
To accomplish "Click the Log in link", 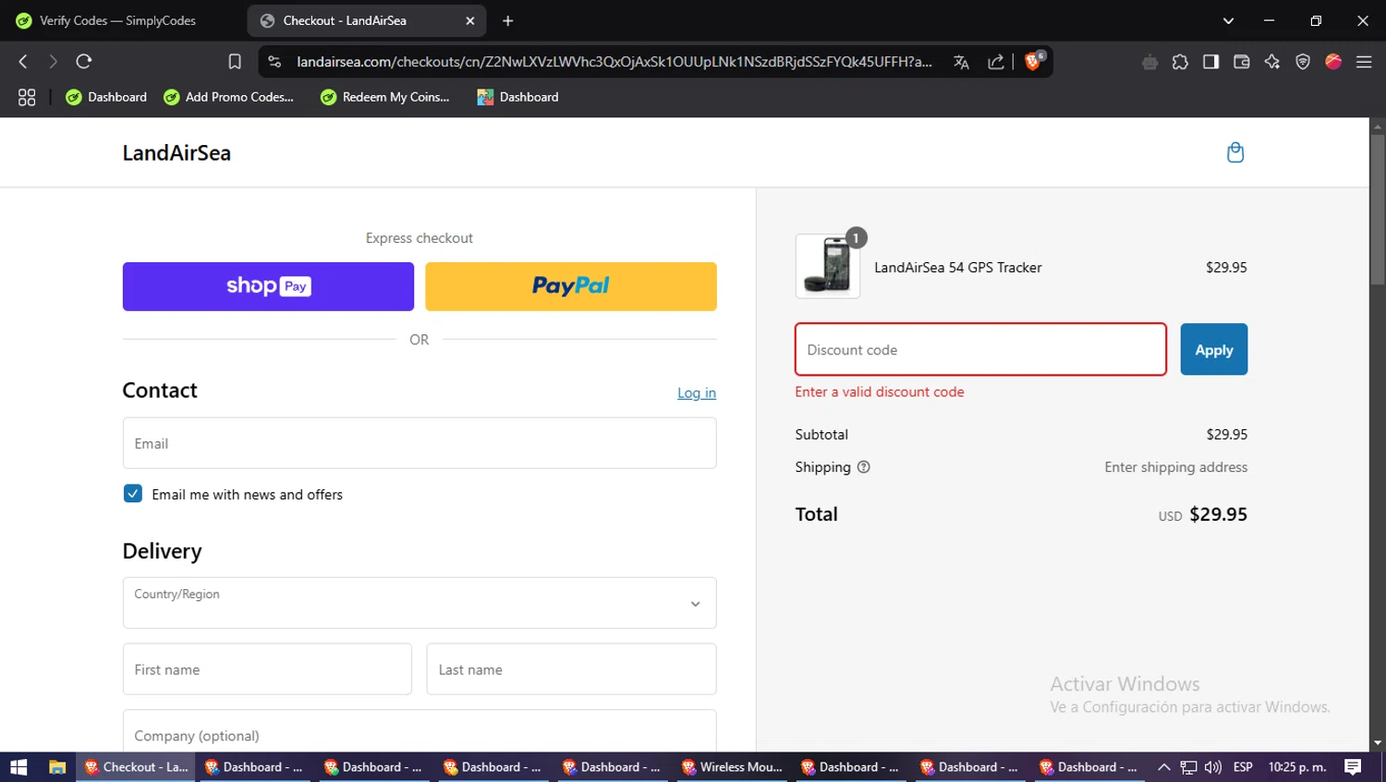I will click(697, 393).
